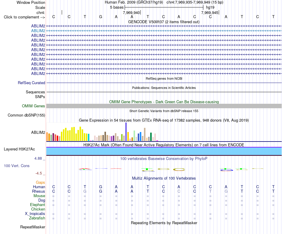Click '100 vertebrates Basewise Conservation by PhyloP' title

click(x=164, y=159)
